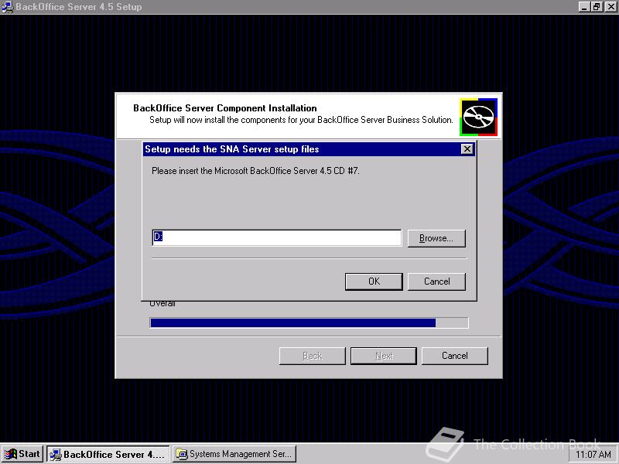This screenshot has height=464, width=619.
Task: Close the BackOffice Server 4.5 Setup window
Action: [610, 7]
